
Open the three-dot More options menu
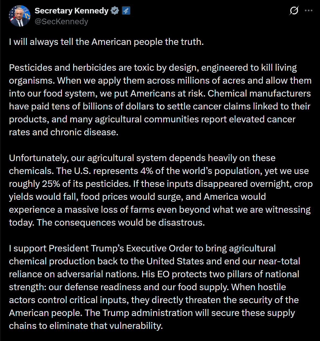tap(308, 11)
